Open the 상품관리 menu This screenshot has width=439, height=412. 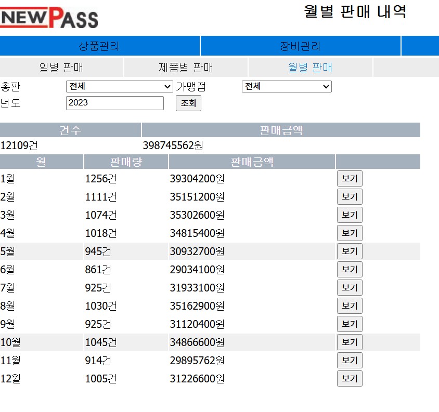click(99, 46)
